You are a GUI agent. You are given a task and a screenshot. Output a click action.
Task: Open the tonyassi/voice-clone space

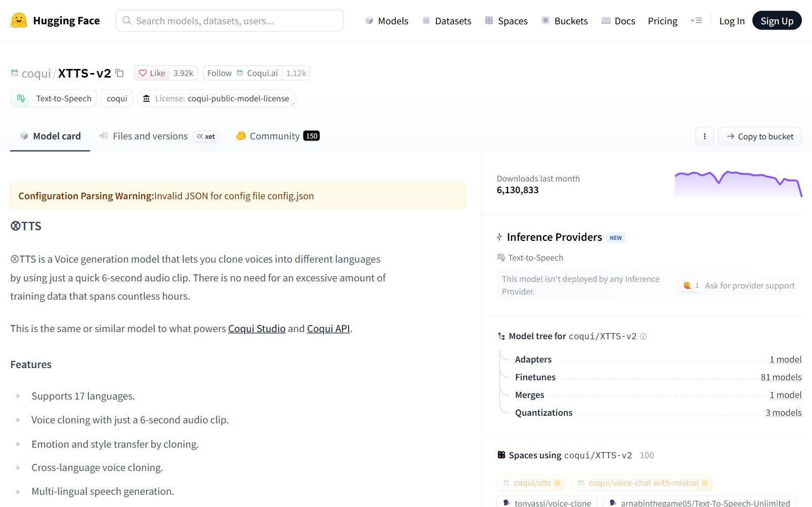[x=547, y=502]
